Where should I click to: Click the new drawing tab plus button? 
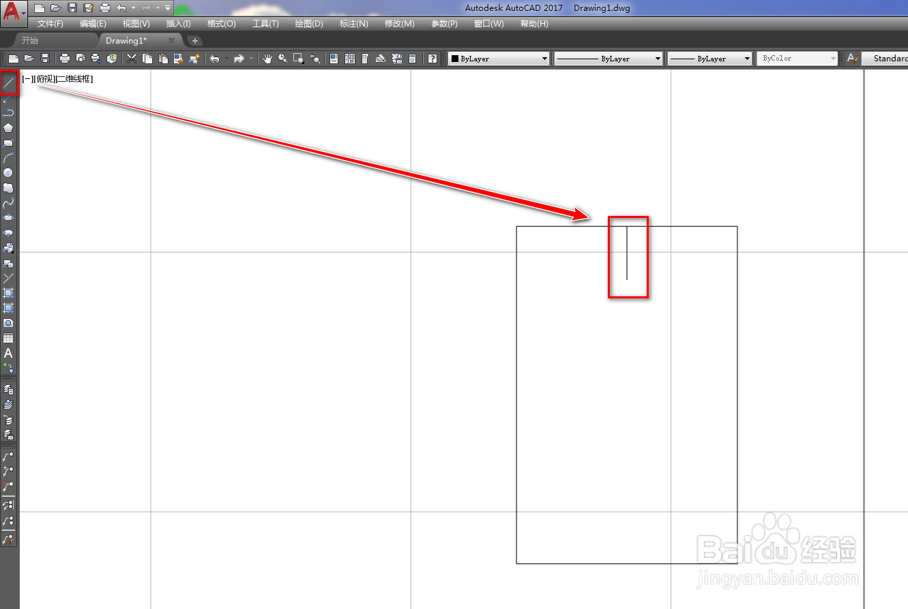click(x=194, y=41)
